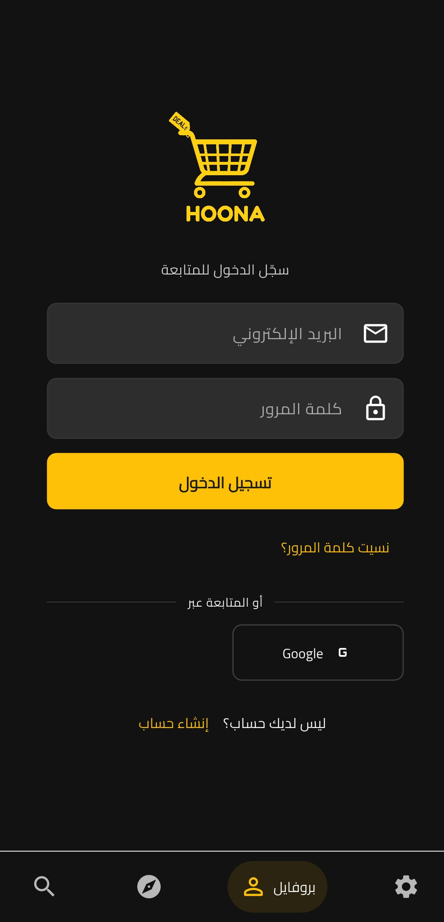Select the بروفايل tab label

[x=294, y=887]
